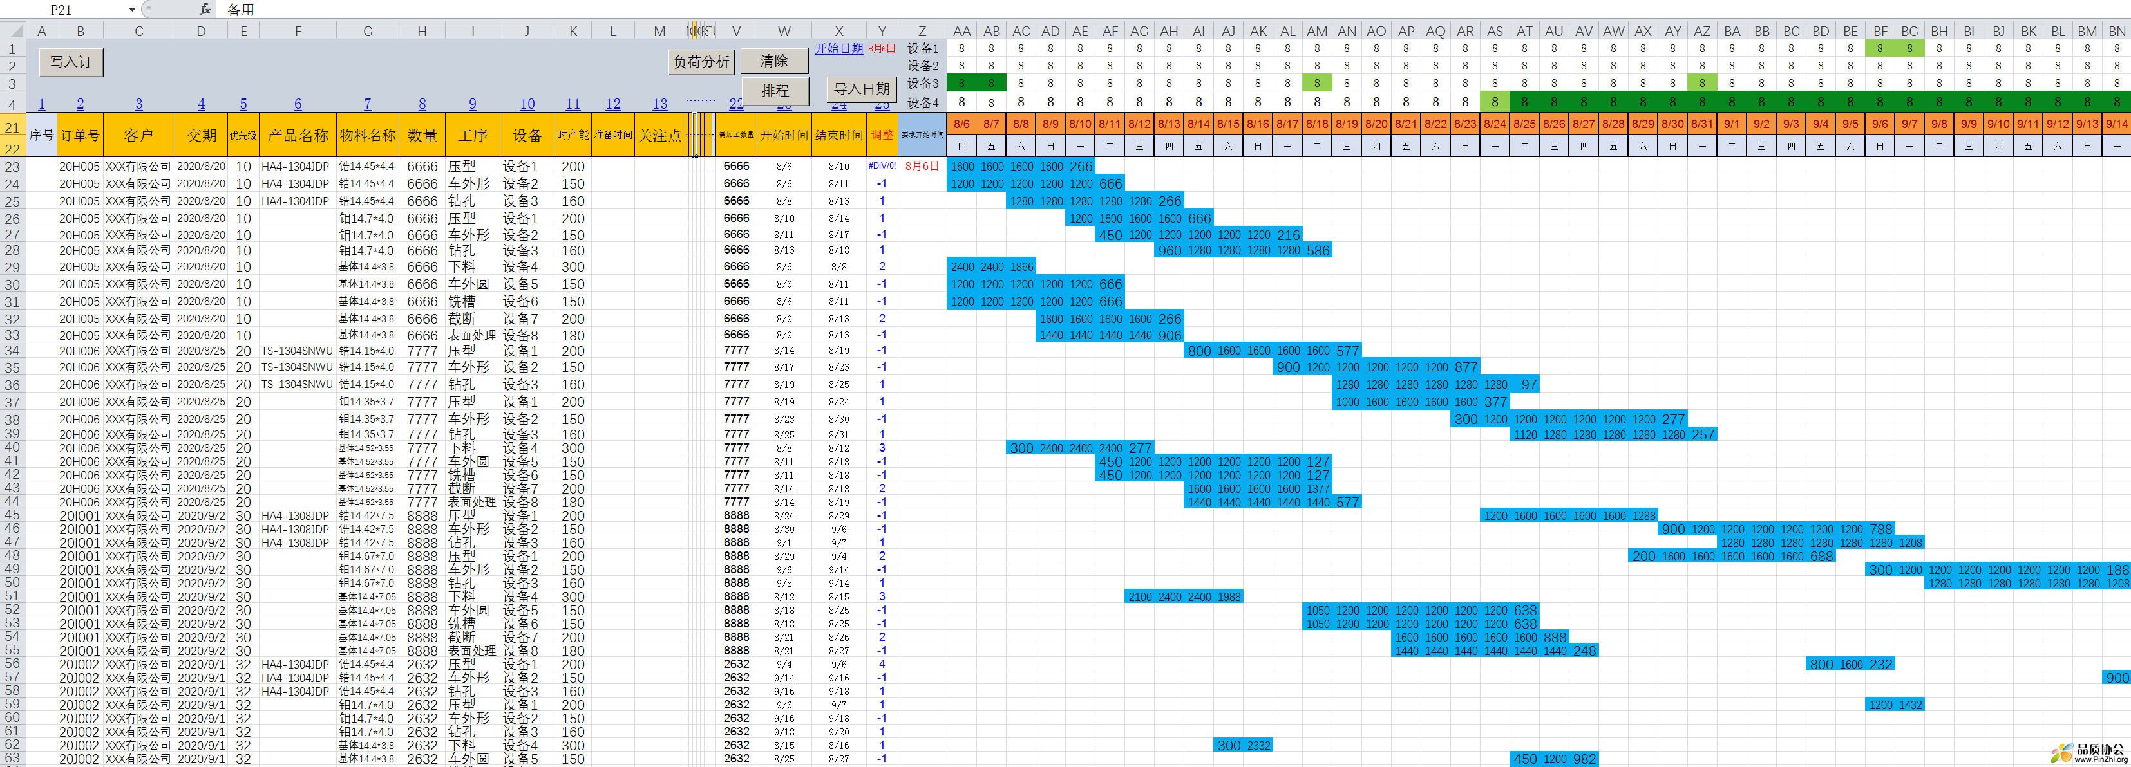This screenshot has width=2131, height=767.
Task: Click the 导入日期 button
Action: point(861,88)
